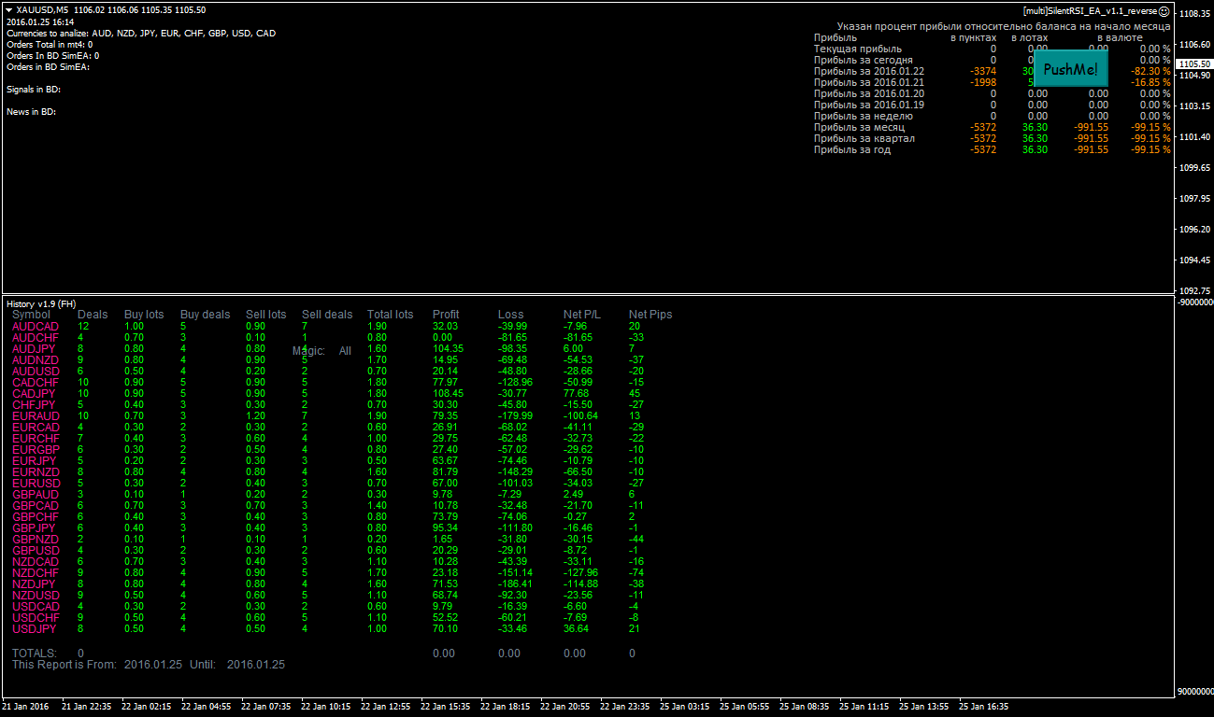1214x717 pixels.
Task: Click the 'TOTALS:' label
Action: click(35, 653)
